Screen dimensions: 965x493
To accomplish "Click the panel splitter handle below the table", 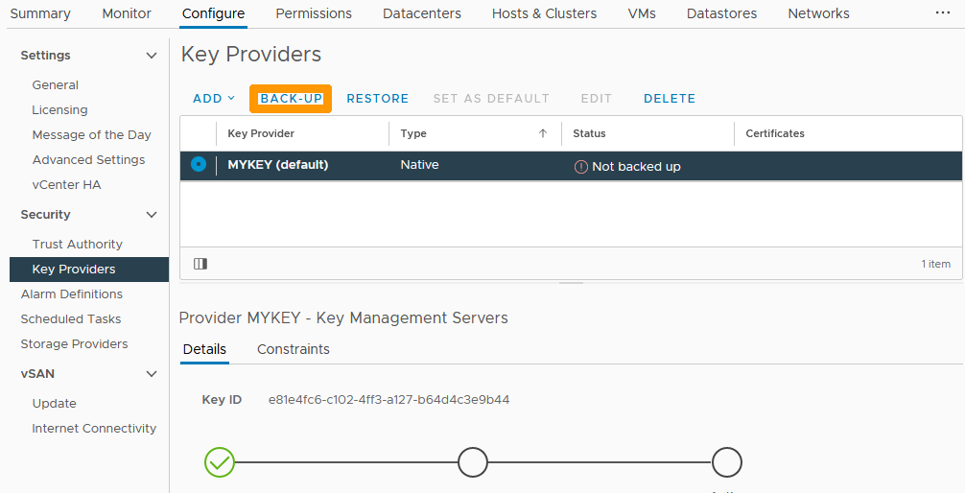I will (x=571, y=283).
